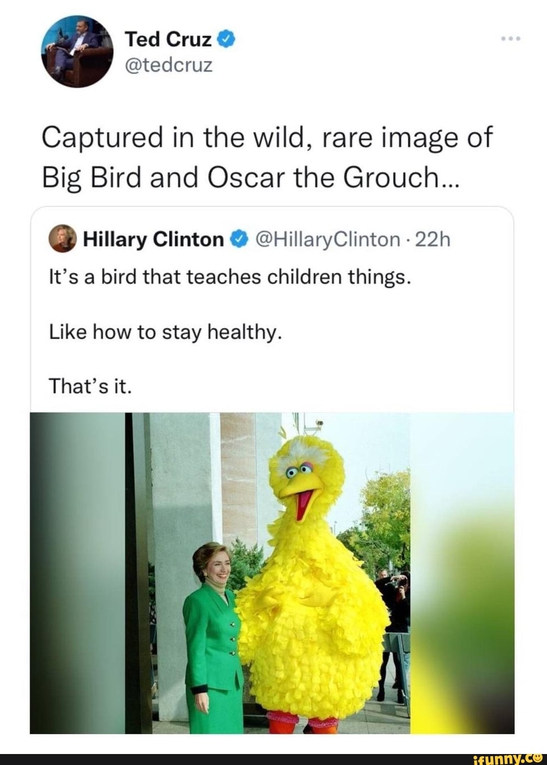Click "It's a bird that teaches children things." text
The width and height of the screenshot is (547, 765).
(x=230, y=277)
